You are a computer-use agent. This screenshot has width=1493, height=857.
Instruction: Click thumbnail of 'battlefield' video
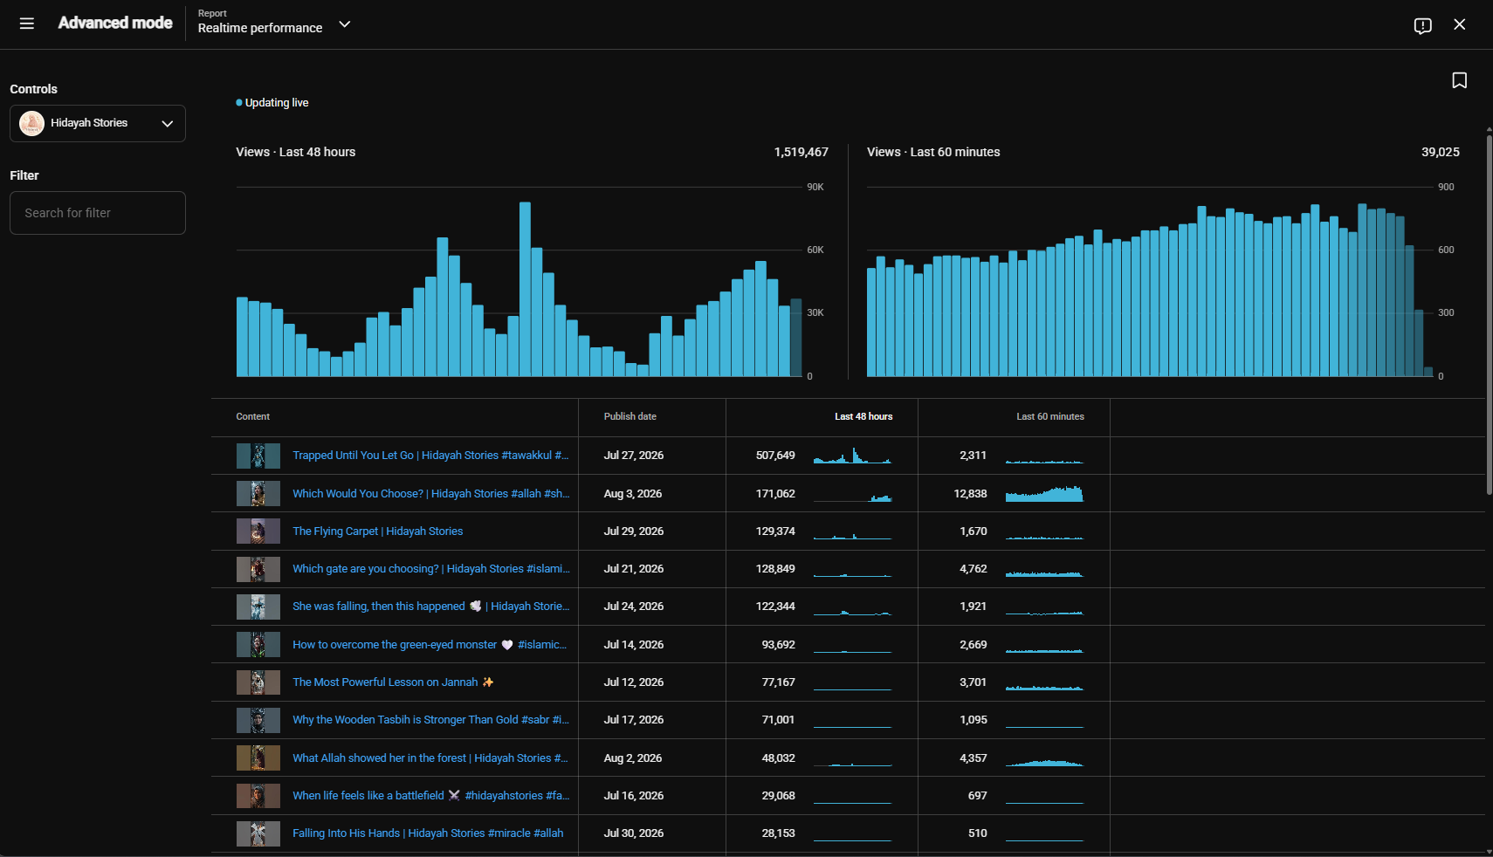point(258,796)
